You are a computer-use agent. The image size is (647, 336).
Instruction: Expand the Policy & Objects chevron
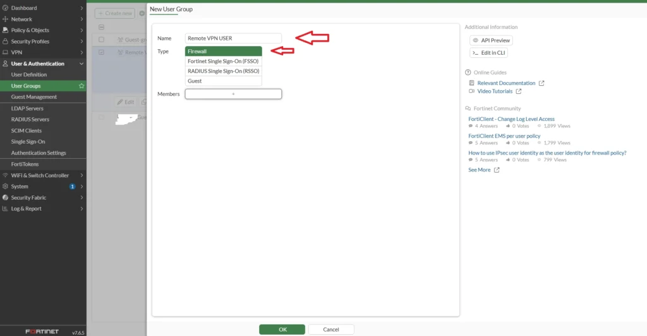pos(82,30)
